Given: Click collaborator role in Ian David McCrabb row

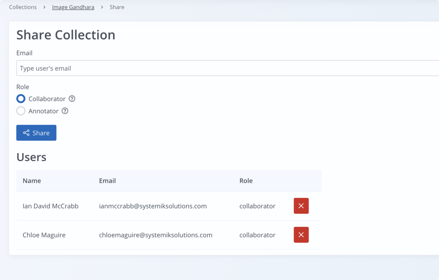Looking at the screenshot, I should (x=258, y=206).
